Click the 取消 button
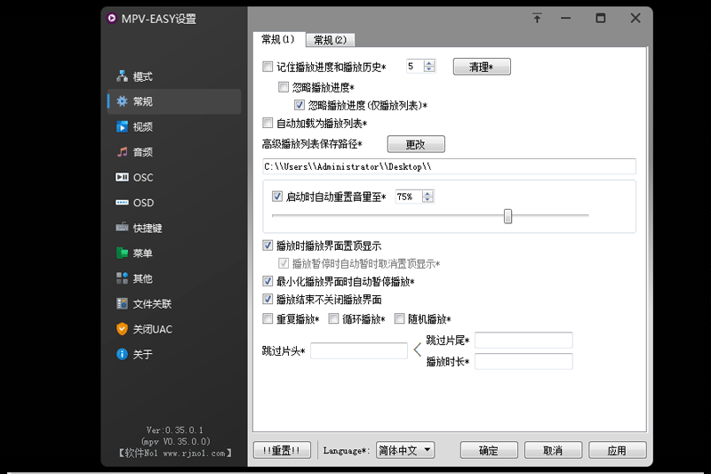The height and width of the screenshot is (474, 711). coord(553,450)
